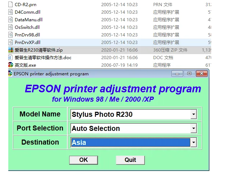Close the EPSON adjustment program window
This screenshot has width=231, height=181.
202,74
